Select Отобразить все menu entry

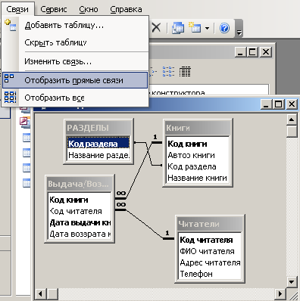75,98
